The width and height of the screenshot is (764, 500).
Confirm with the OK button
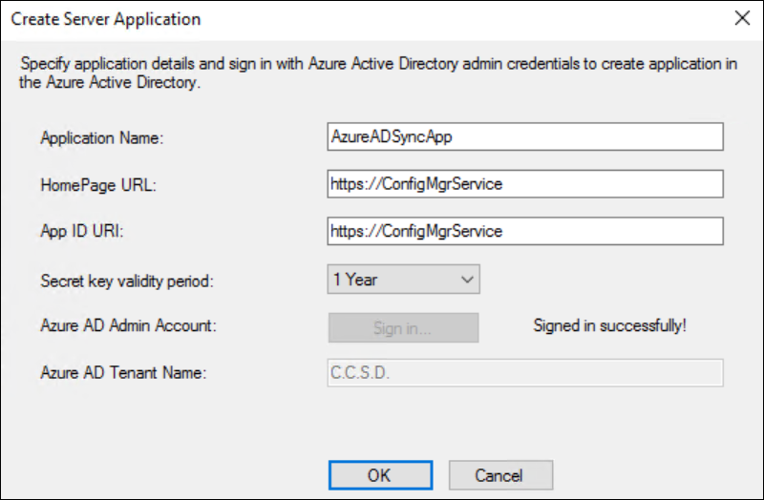[x=380, y=475]
